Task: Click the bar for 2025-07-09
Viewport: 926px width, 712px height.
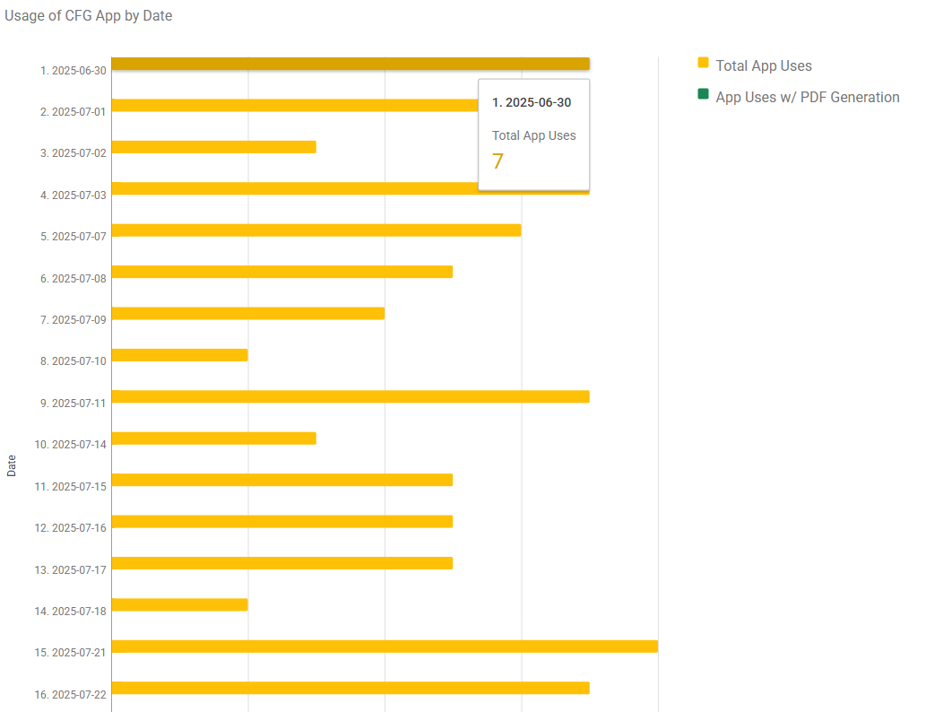Action: [247, 313]
